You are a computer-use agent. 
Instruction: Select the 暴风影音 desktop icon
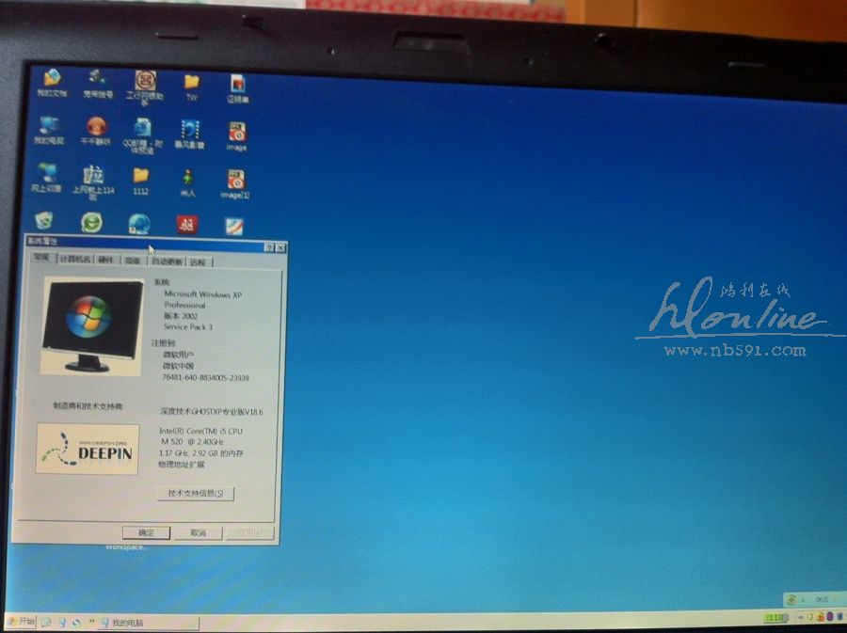click(x=189, y=135)
